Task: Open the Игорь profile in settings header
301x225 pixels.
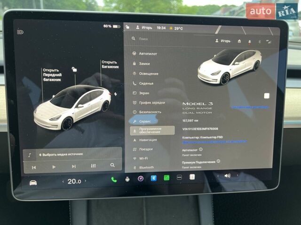Action: point(222,41)
